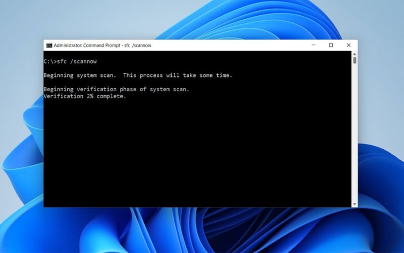The width and height of the screenshot is (404, 253).
Task: Close the Command Prompt window
Action: (x=348, y=45)
